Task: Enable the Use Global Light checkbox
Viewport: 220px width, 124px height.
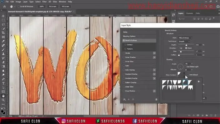Action: [x=185, y=67]
